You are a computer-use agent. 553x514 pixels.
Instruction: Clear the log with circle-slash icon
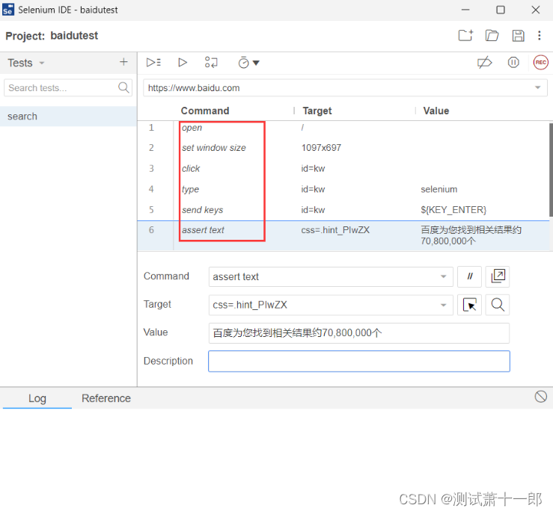tap(541, 397)
